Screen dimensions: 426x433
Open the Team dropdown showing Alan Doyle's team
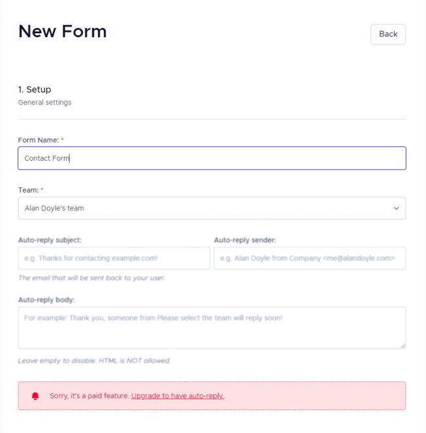212,208
